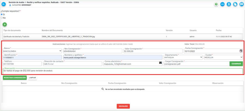The width and height of the screenshot is (245, 111).
Task: Click the Observación text area
Action: coord(123,71)
